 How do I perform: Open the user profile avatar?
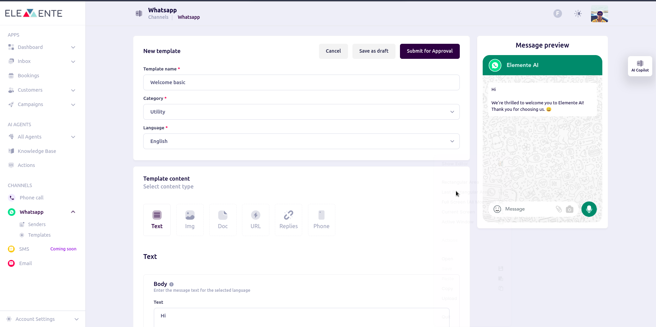click(x=600, y=14)
